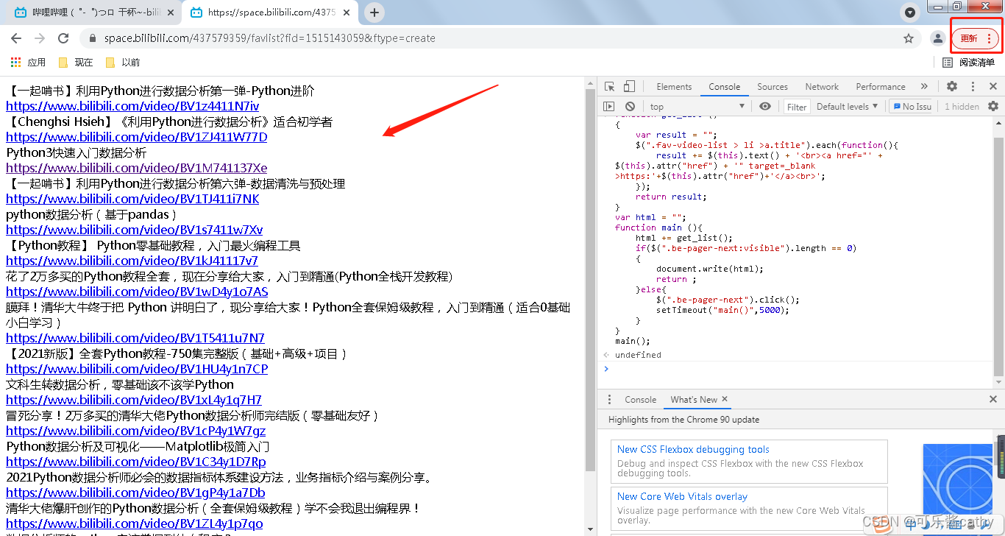
Task: Select the inspect element picker icon
Action: point(610,87)
